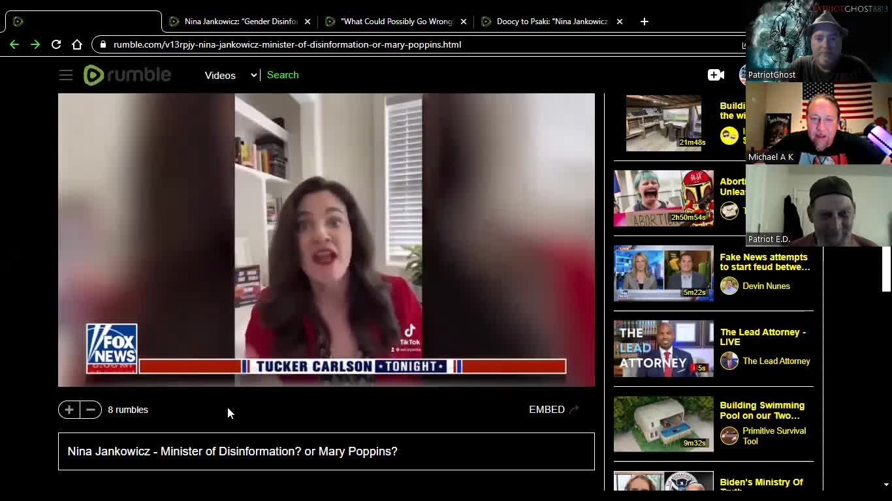892x501 pixels.
Task: Open Biden's Ministry Of Truth video title
Action: coord(761,486)
